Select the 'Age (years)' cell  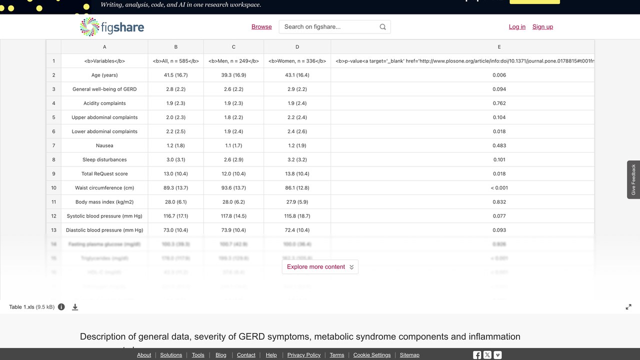pos(104,75)
